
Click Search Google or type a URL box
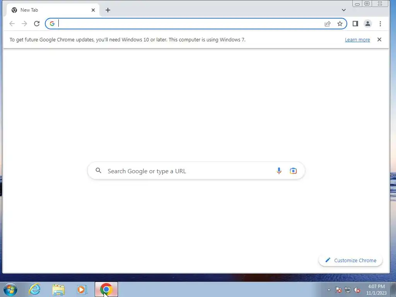[196, 171]
